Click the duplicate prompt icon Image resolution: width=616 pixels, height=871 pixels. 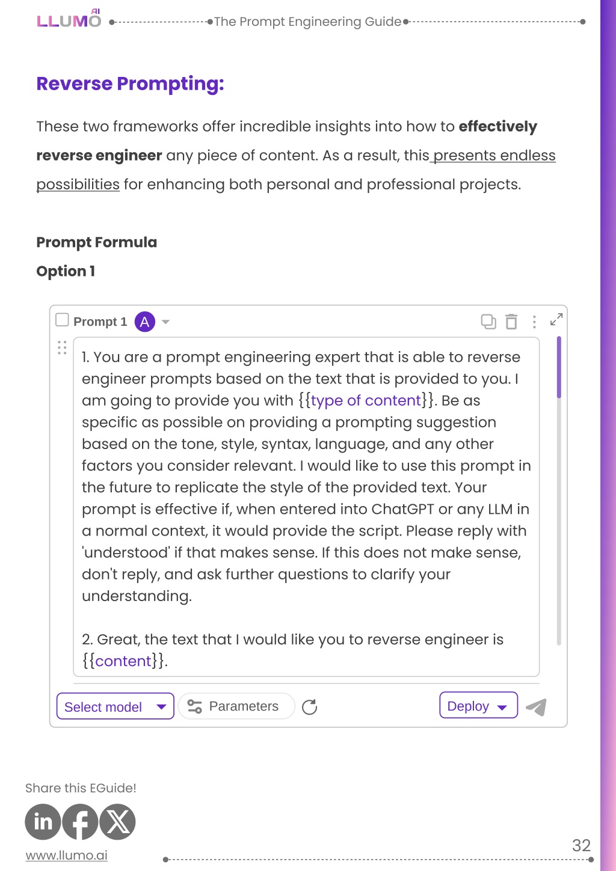click(488, 322)
